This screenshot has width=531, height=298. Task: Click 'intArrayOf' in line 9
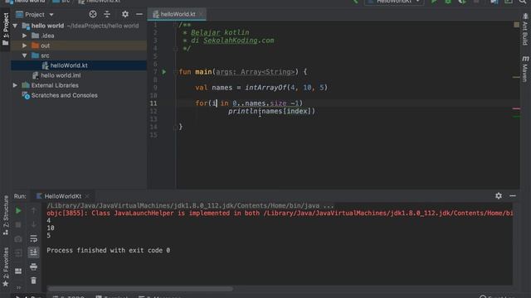pos(265,88)
